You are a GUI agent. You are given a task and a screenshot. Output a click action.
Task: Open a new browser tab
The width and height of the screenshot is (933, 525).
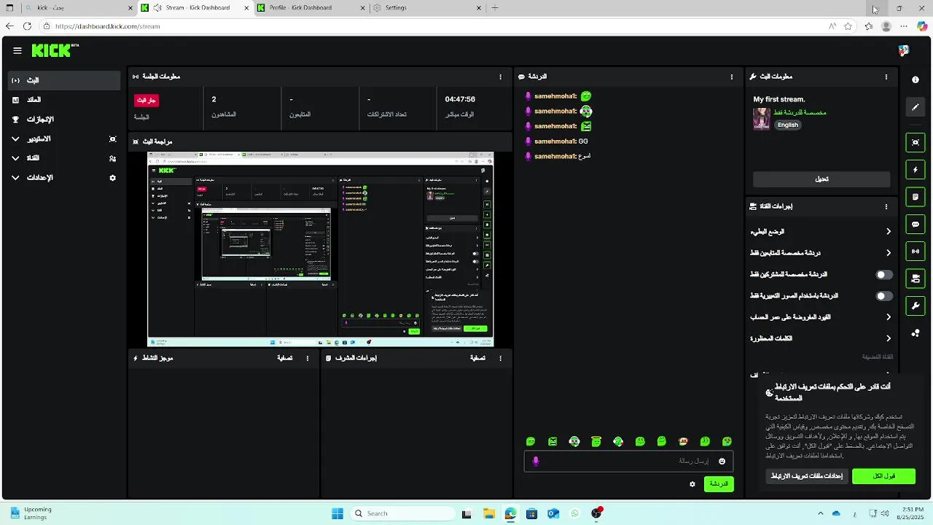[x=495, y=8]
